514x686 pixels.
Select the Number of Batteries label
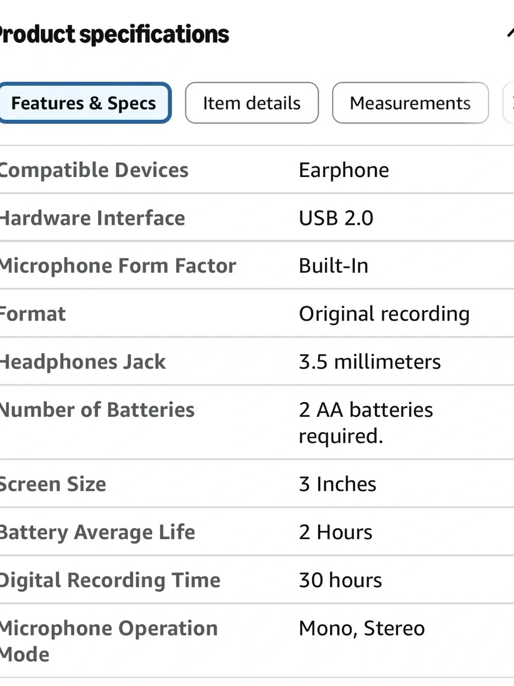pos(97,410)
